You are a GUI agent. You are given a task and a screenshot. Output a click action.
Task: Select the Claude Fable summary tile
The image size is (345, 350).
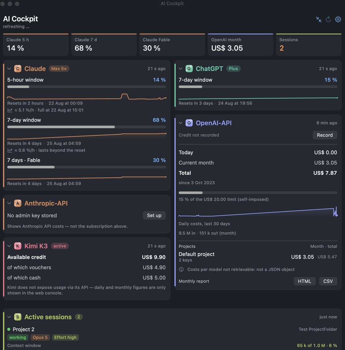point(172,45)
